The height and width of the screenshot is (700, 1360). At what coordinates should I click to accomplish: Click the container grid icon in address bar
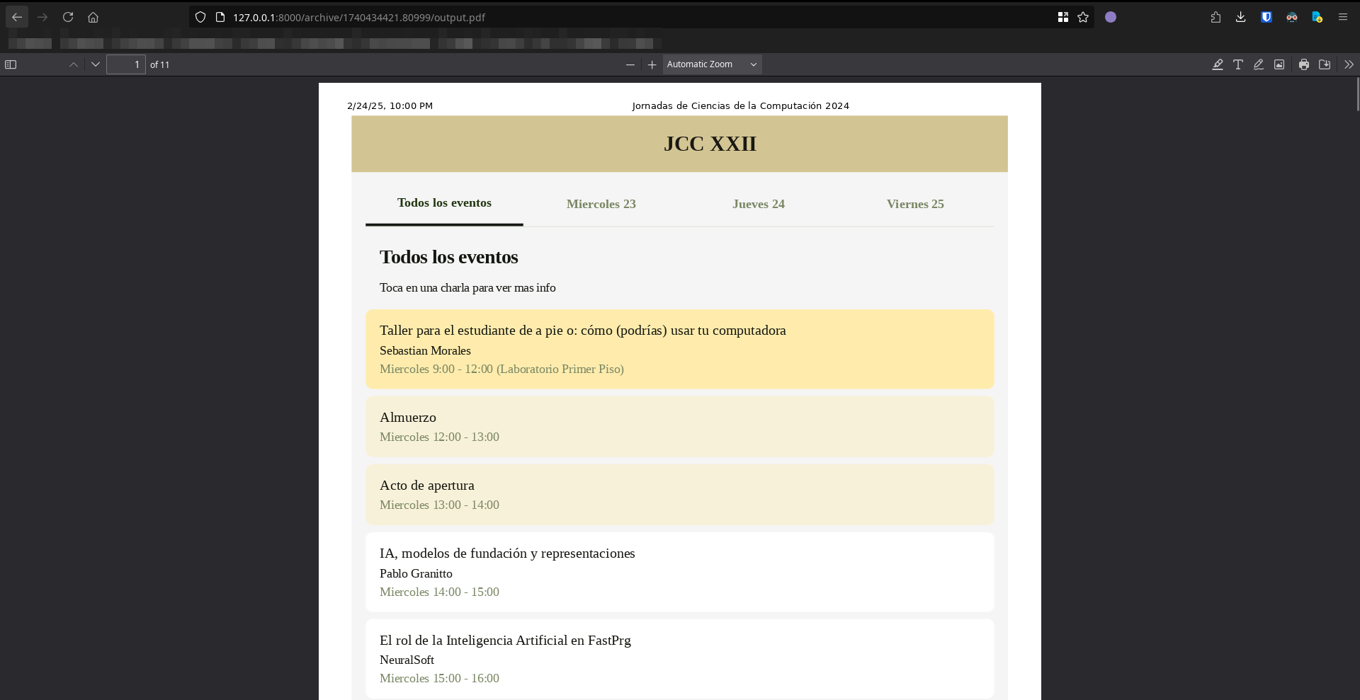click(1062, 17)
